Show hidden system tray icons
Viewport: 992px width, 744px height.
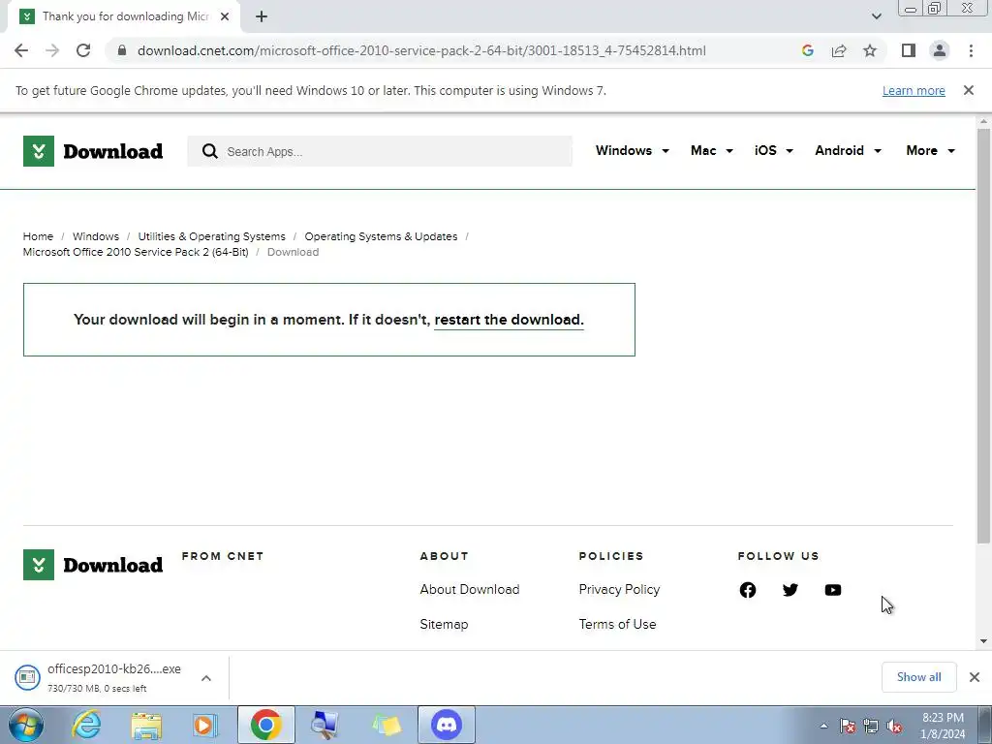[x=823, y=726]
